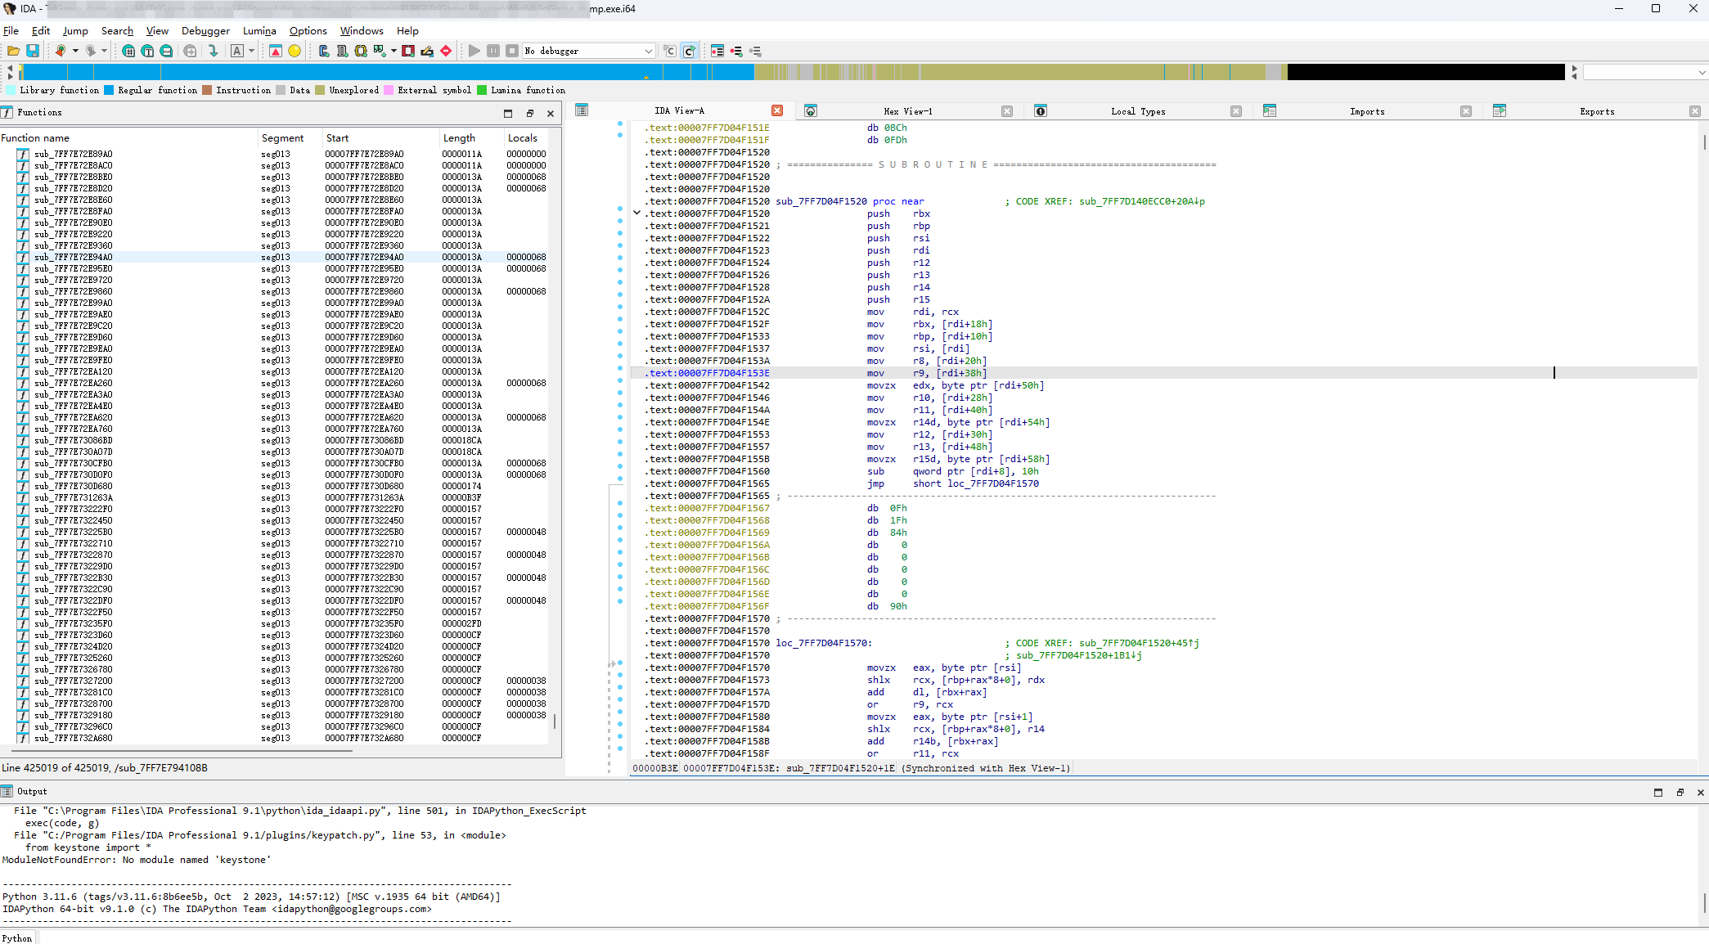Click the red stop sign toolbar icon
This screenshot has height=944, width=1709.
click(x=446, y=51)
